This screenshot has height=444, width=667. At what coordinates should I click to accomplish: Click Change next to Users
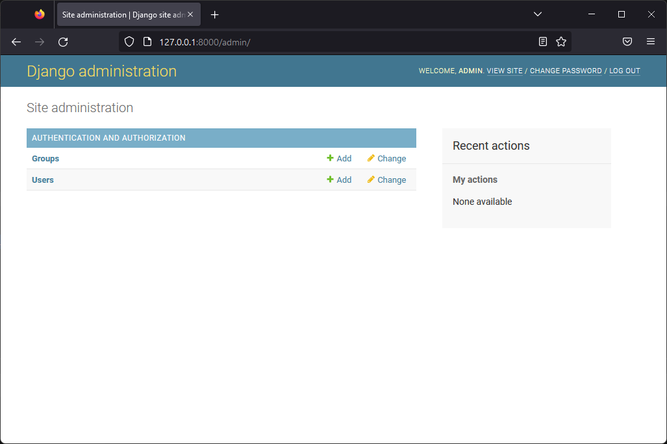pos(386,180)
